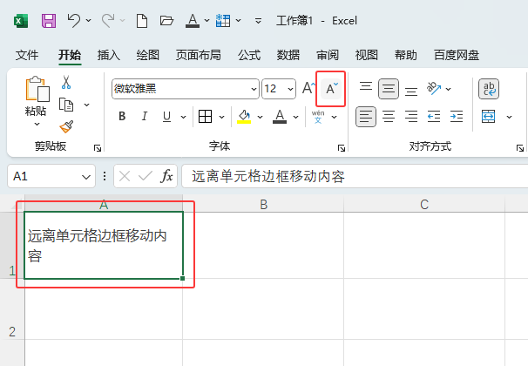528x366 pixels.
Task: Center text horizontally
Action: pyautogui.click(x=389, y=117)
